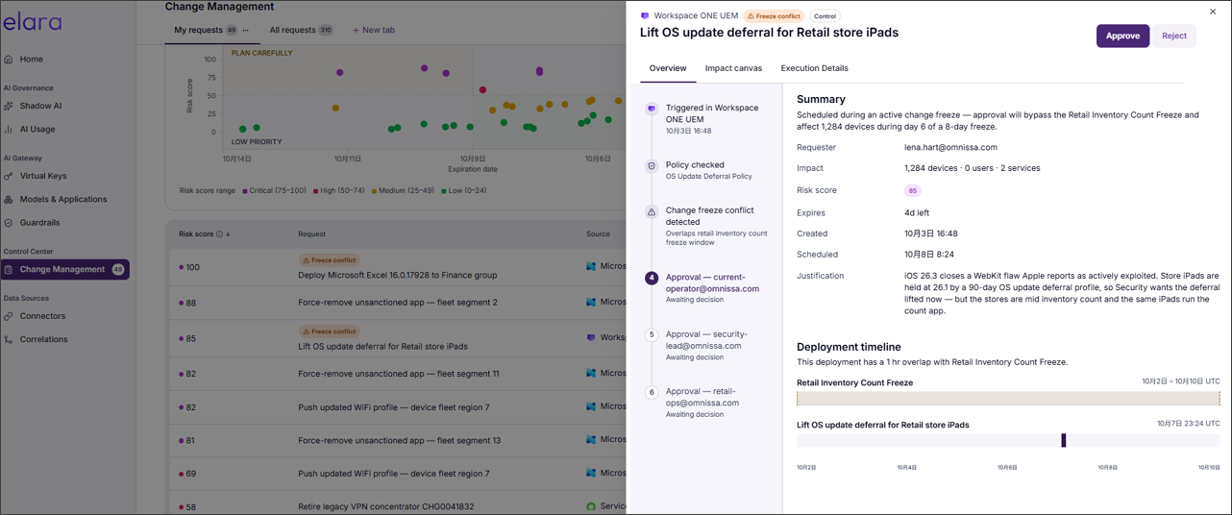Click the Microsoft source icon in the risk 100 row

591,267
